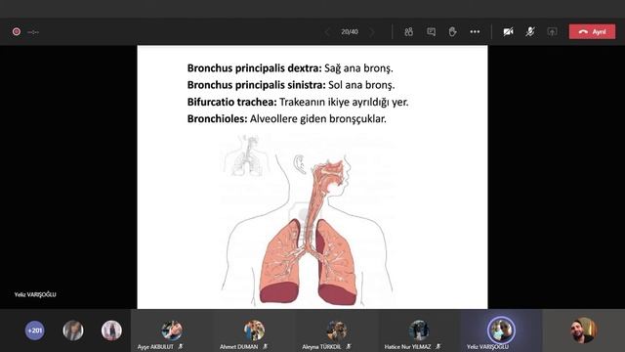Click the self-view avatar at far right

pos(583,330)
